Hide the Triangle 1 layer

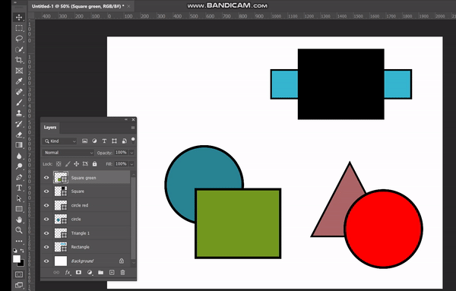click(x=46, y=233)
